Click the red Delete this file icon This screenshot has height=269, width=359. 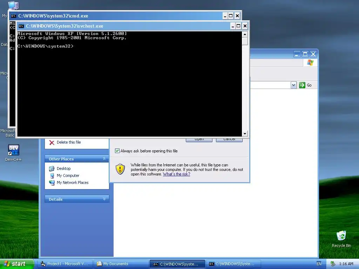(52, 143)
